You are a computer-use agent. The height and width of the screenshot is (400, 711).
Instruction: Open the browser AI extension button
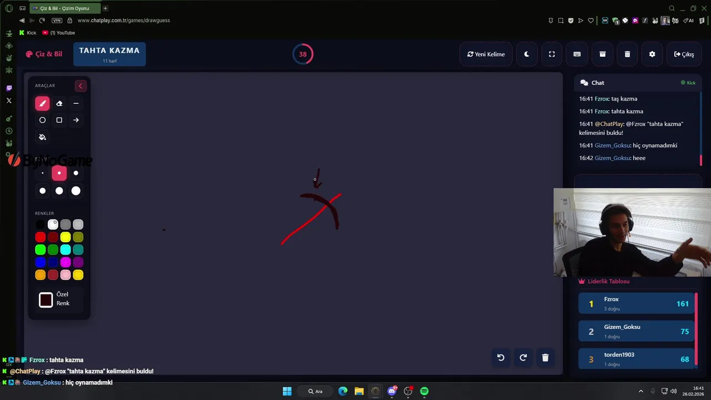coord(689,21)
